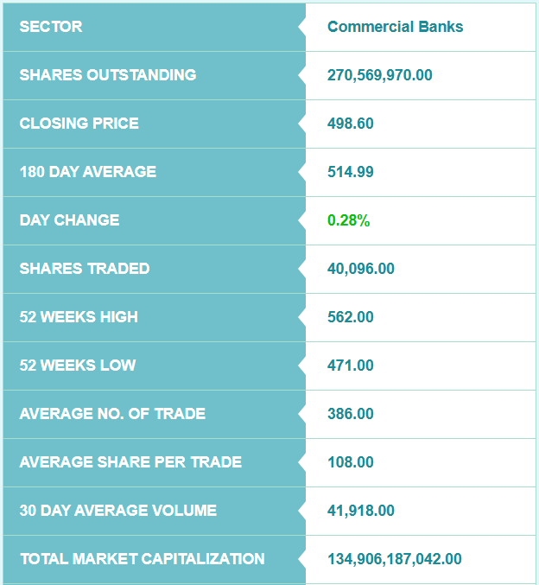Click the AVERAGE NO. OF TRADE label
This screenshot has width=539, height=585.
112,414
